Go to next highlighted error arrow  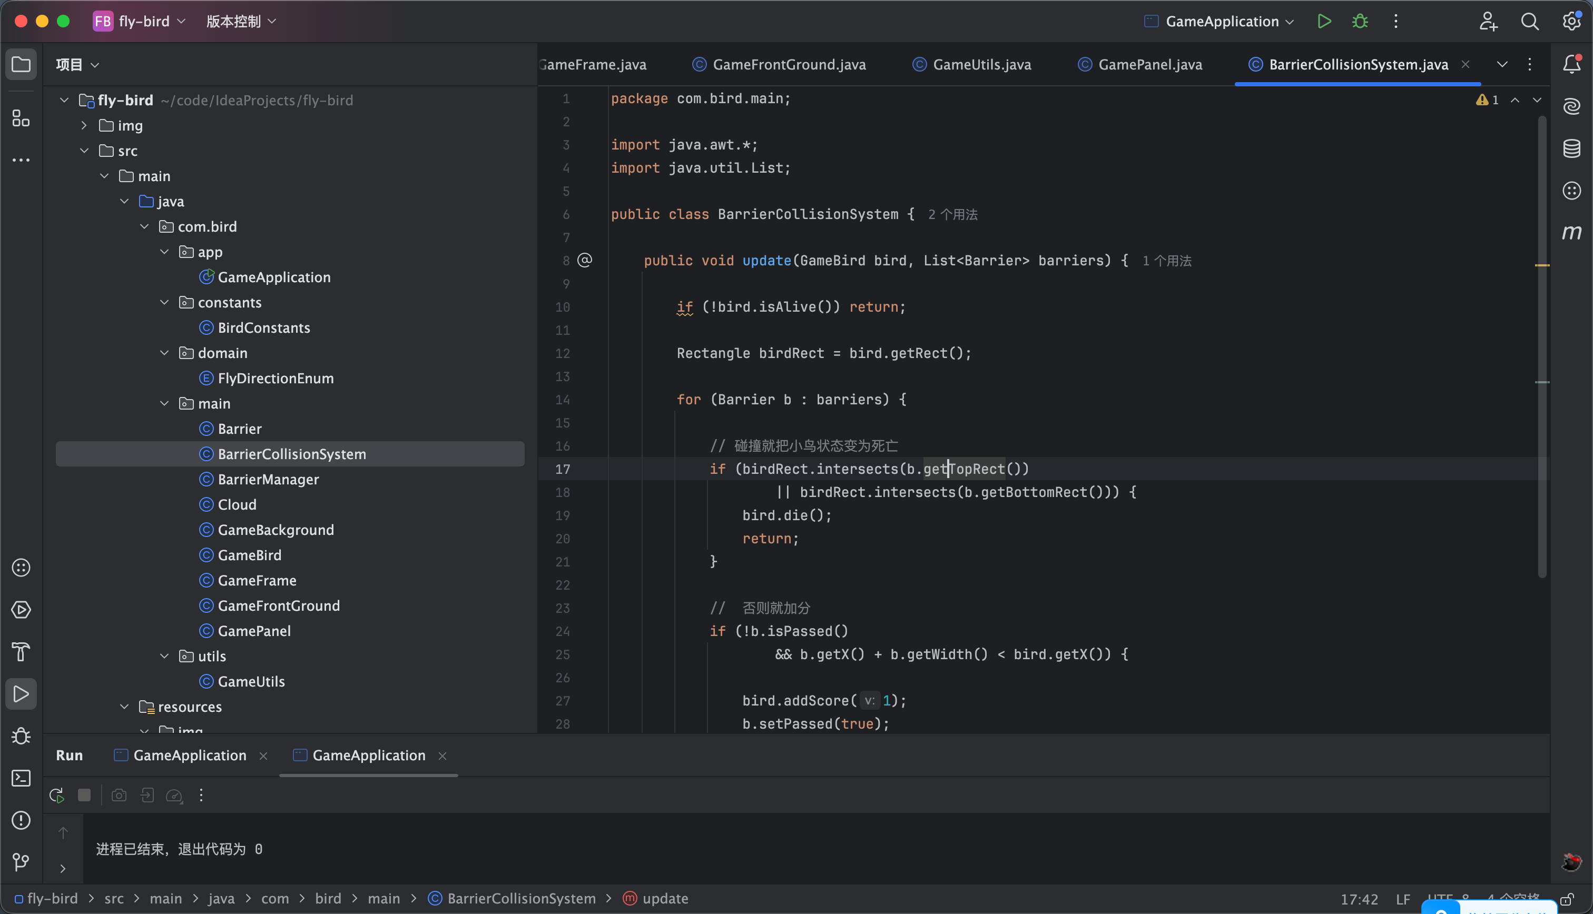point(1537,100)
